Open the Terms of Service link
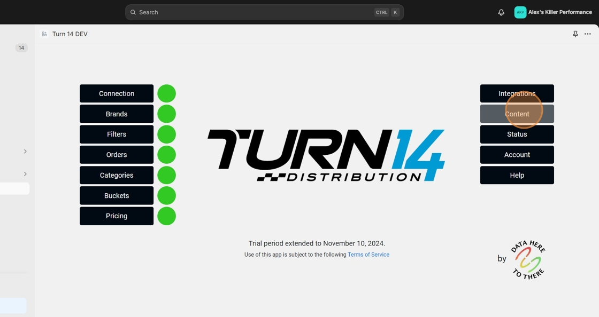Image resolution: width=599 pixels, height=317 pixels. [368, 255]
